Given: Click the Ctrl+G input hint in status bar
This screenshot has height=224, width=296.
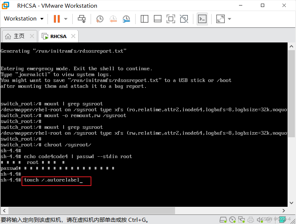Looking at the screenshot, I should coord(75,220).
